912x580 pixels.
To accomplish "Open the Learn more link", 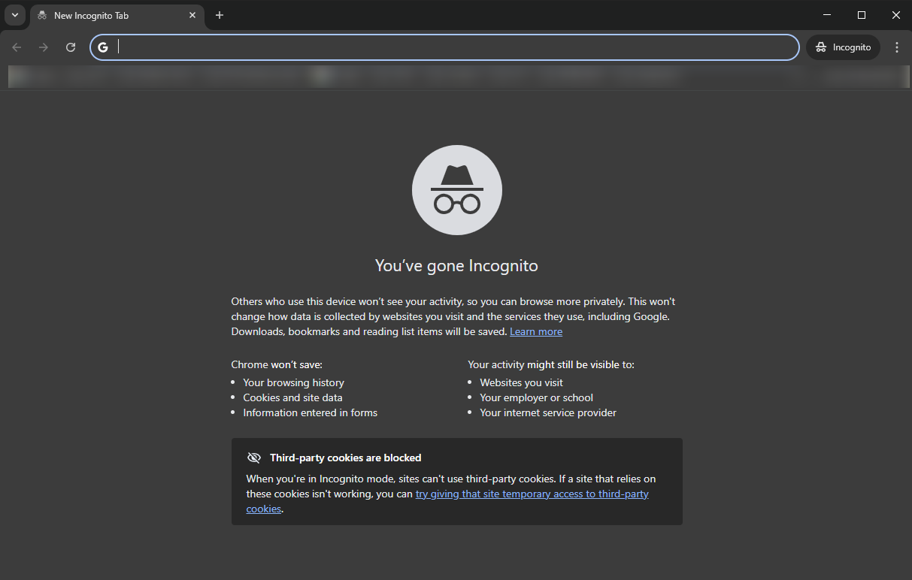I will click(535, 331).
